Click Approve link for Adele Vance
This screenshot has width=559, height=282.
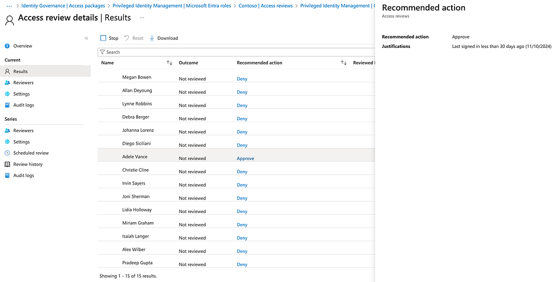[245, 158]
